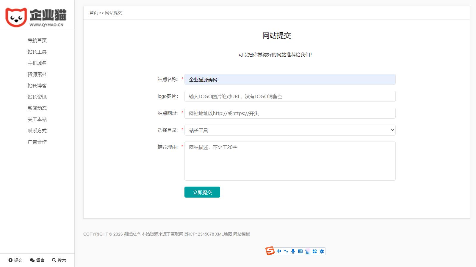Click the Sogou input method S logo
The width and height of the screenshot is (476, 267).
tap(270, 251)
